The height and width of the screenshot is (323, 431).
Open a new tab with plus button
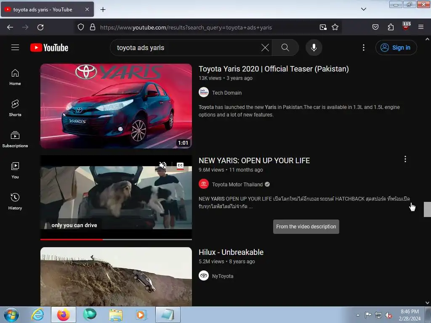[x=103, y=10]
